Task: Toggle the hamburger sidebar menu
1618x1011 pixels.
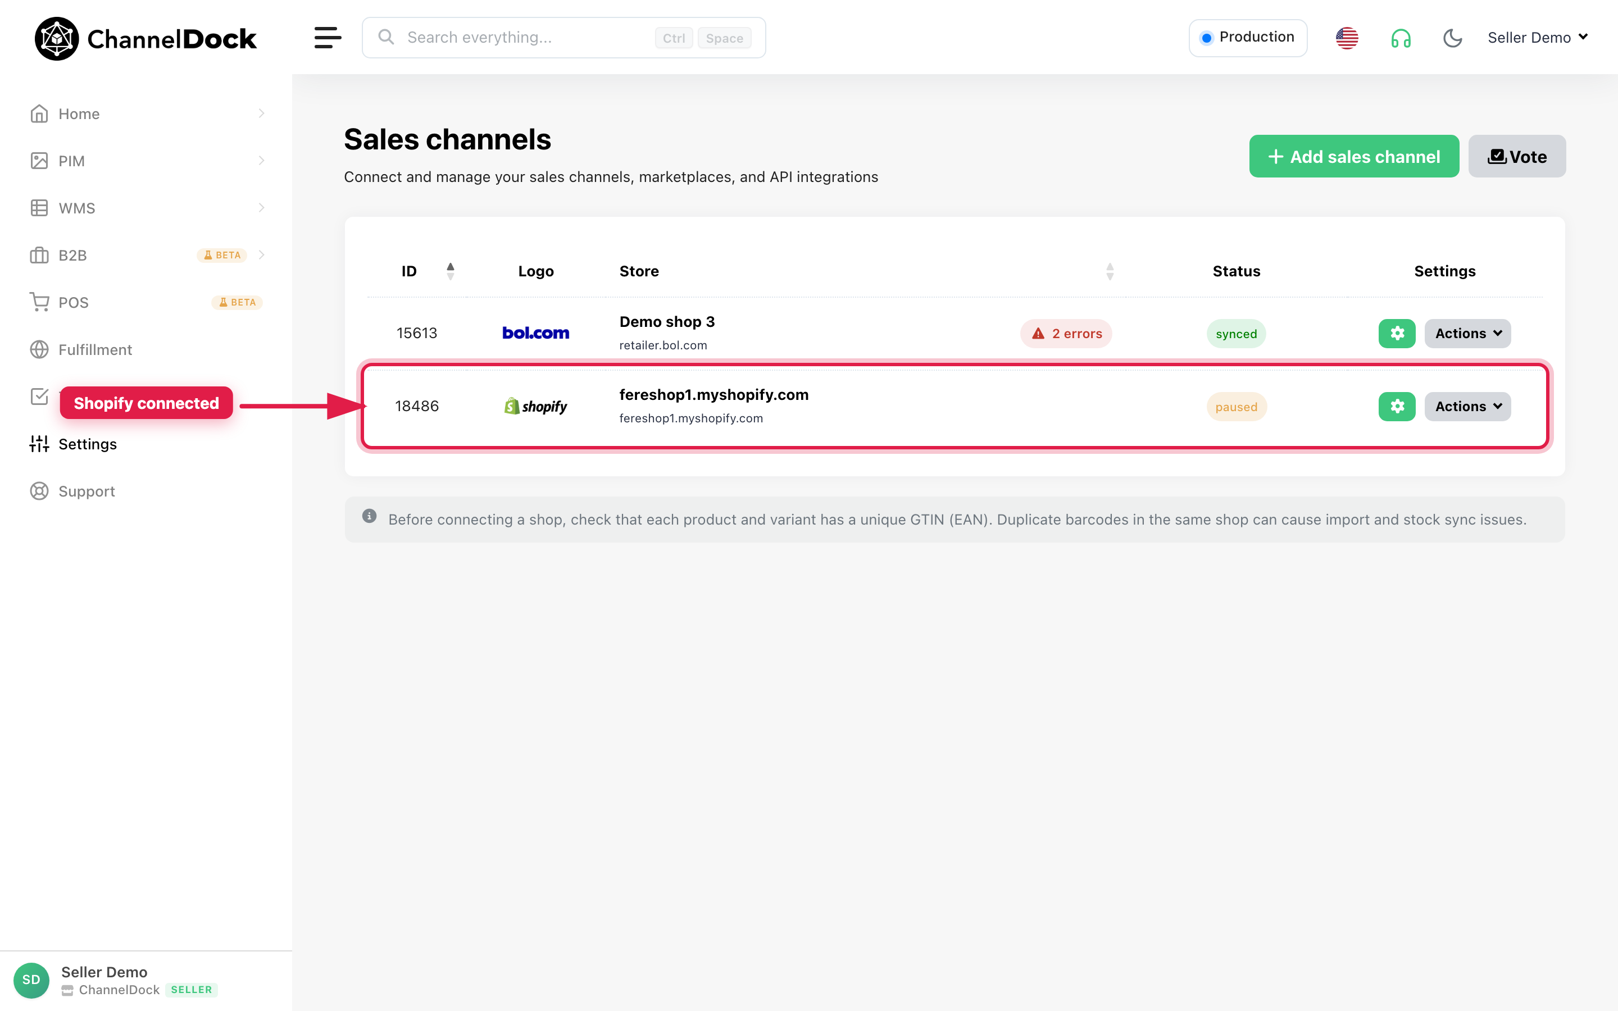Action: coord(328,38)
